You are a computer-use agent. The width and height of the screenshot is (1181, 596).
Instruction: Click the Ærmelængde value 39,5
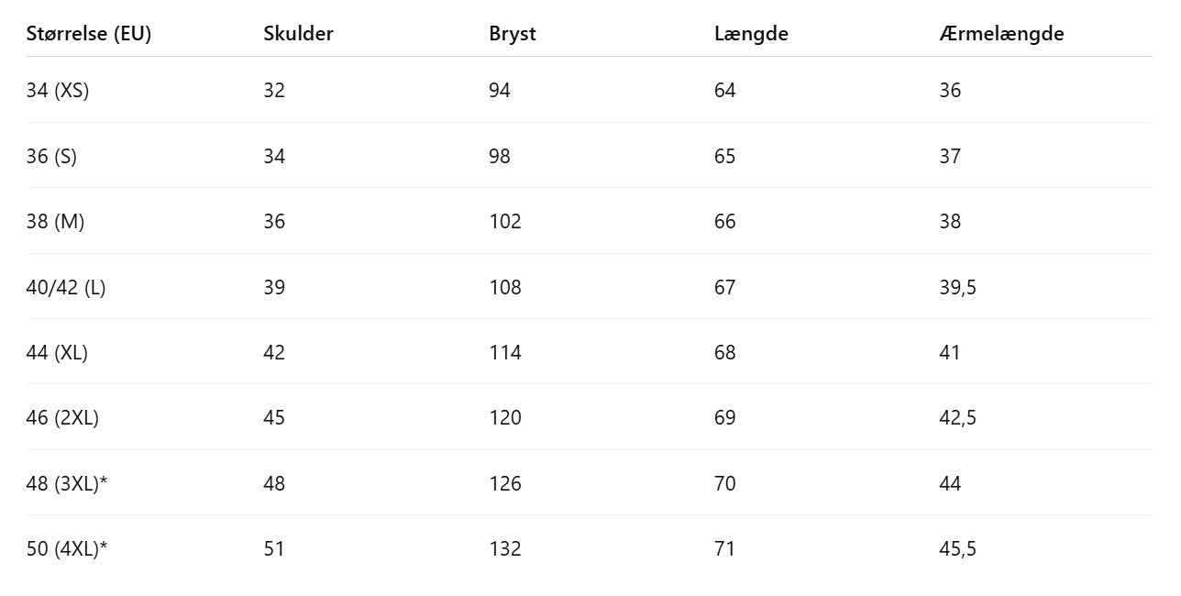pyautogui.click(x=958, y=287)
